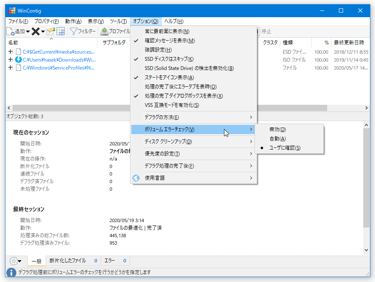Open ツール(T) menu
Image resolution: width=375 pixels, height=282 pixels.
click(x=118, y=21)
